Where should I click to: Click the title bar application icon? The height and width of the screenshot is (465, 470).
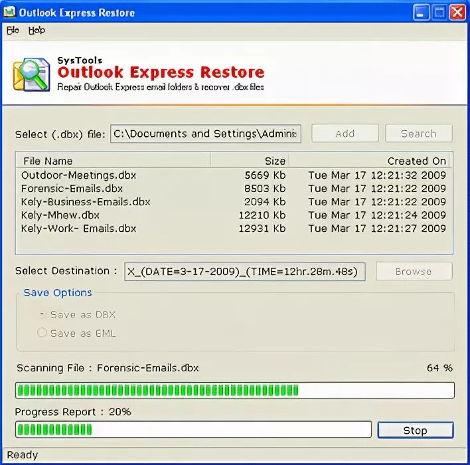coord(9,13)
